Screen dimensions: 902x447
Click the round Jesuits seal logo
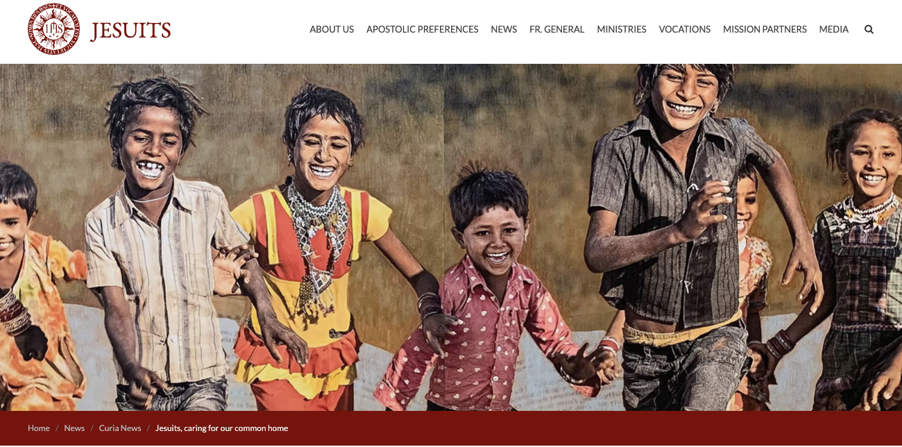click(53, 29)
